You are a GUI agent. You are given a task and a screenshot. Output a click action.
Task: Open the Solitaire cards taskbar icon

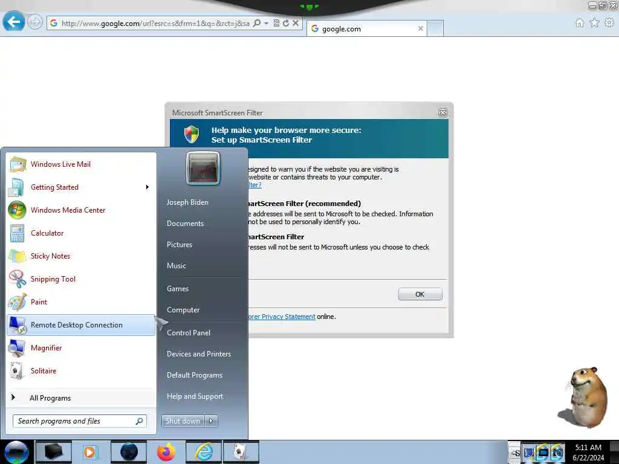tap(241, 452)
